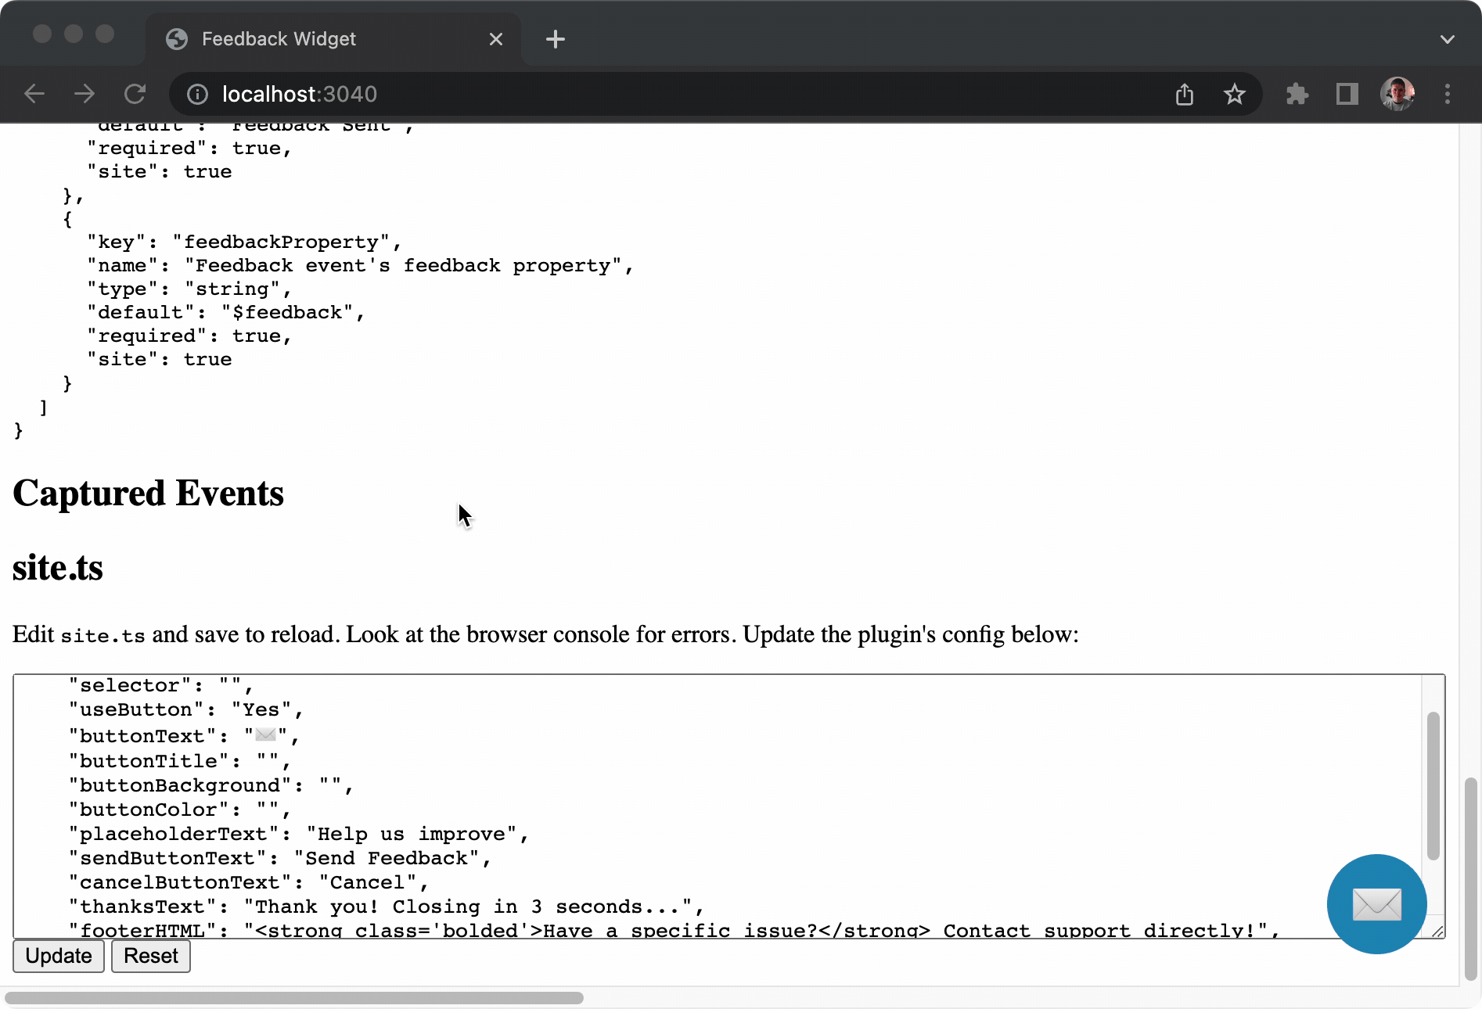
Task: Select the Feedback Widget tab
Action: 333,39
